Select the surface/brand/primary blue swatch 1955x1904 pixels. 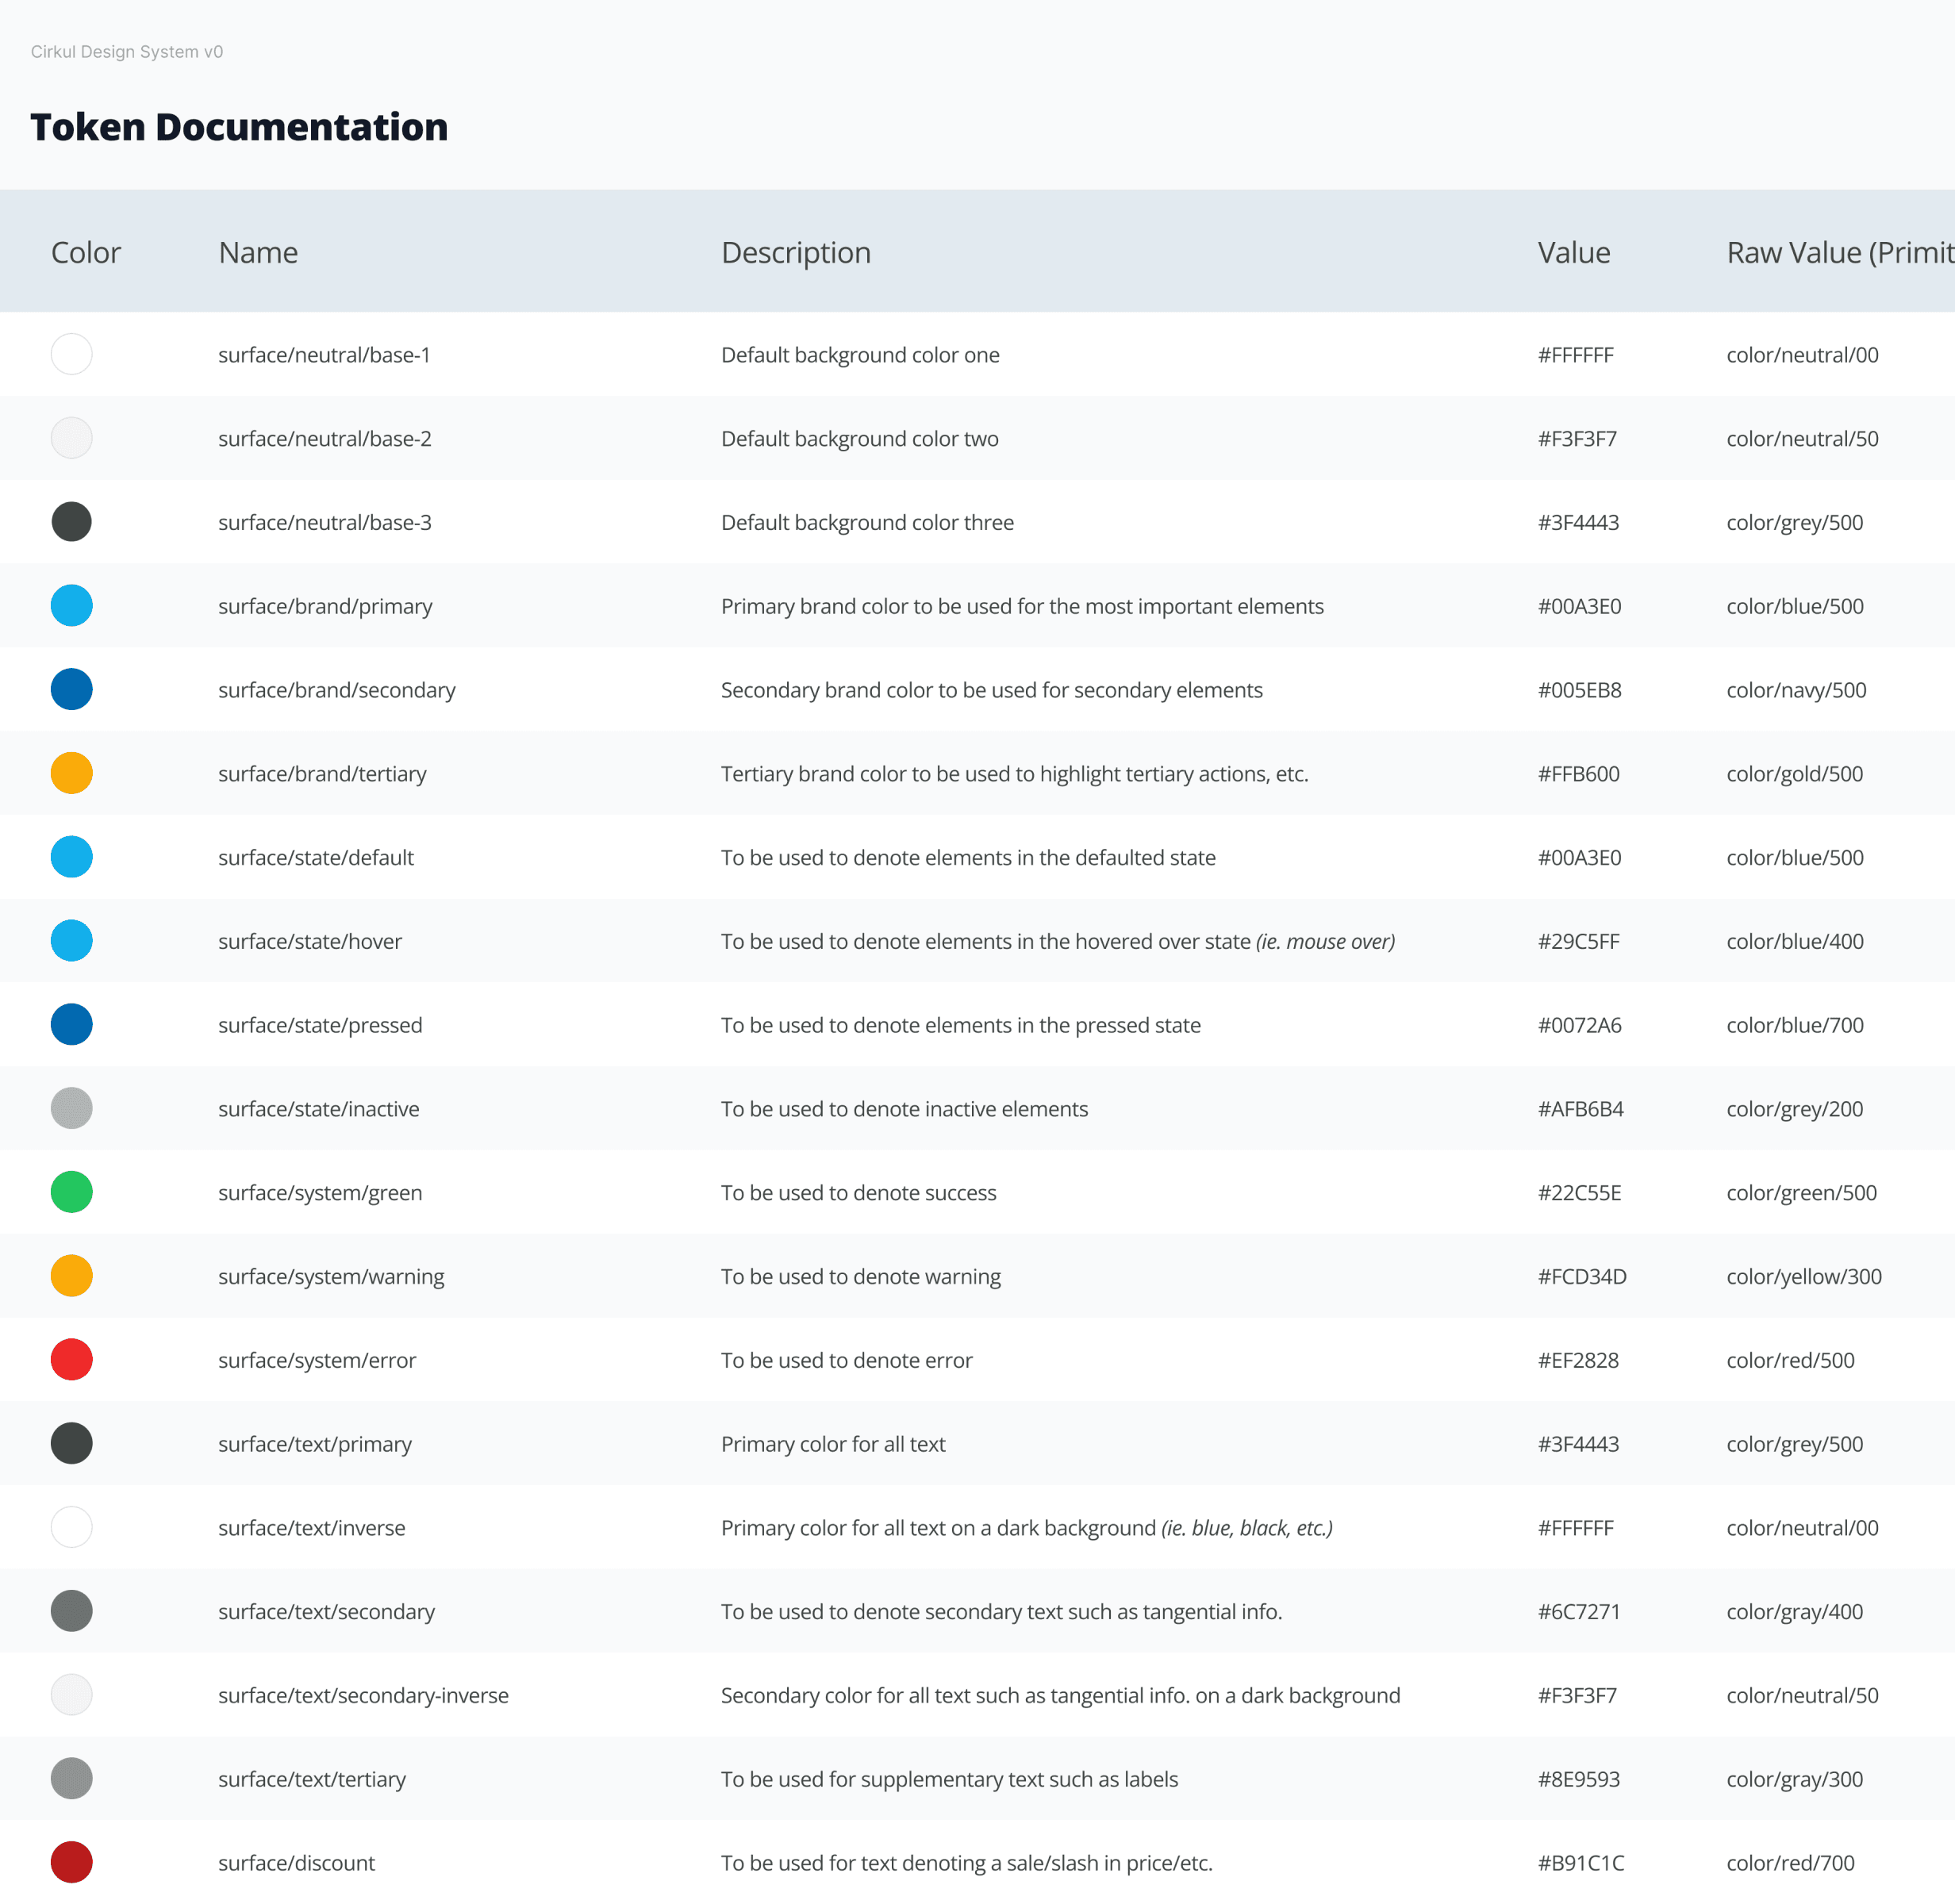(71, 606)
